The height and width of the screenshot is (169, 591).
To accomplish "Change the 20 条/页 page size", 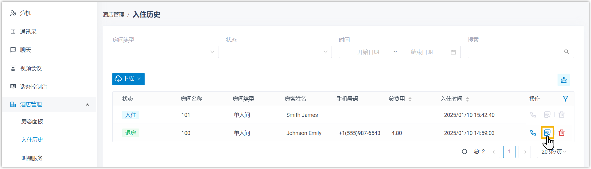I will (554, 152).
